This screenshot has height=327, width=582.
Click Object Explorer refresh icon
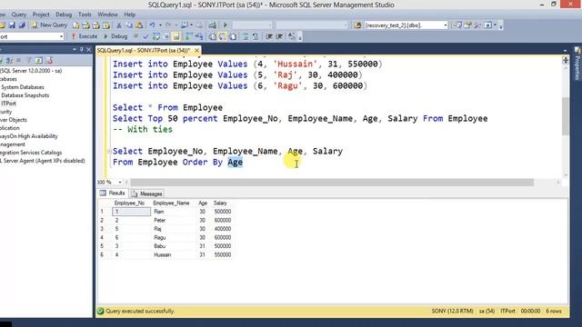(x=39, y=61)
